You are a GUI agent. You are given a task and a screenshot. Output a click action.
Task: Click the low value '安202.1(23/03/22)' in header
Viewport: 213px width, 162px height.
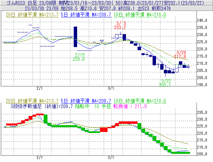[183, 3]
